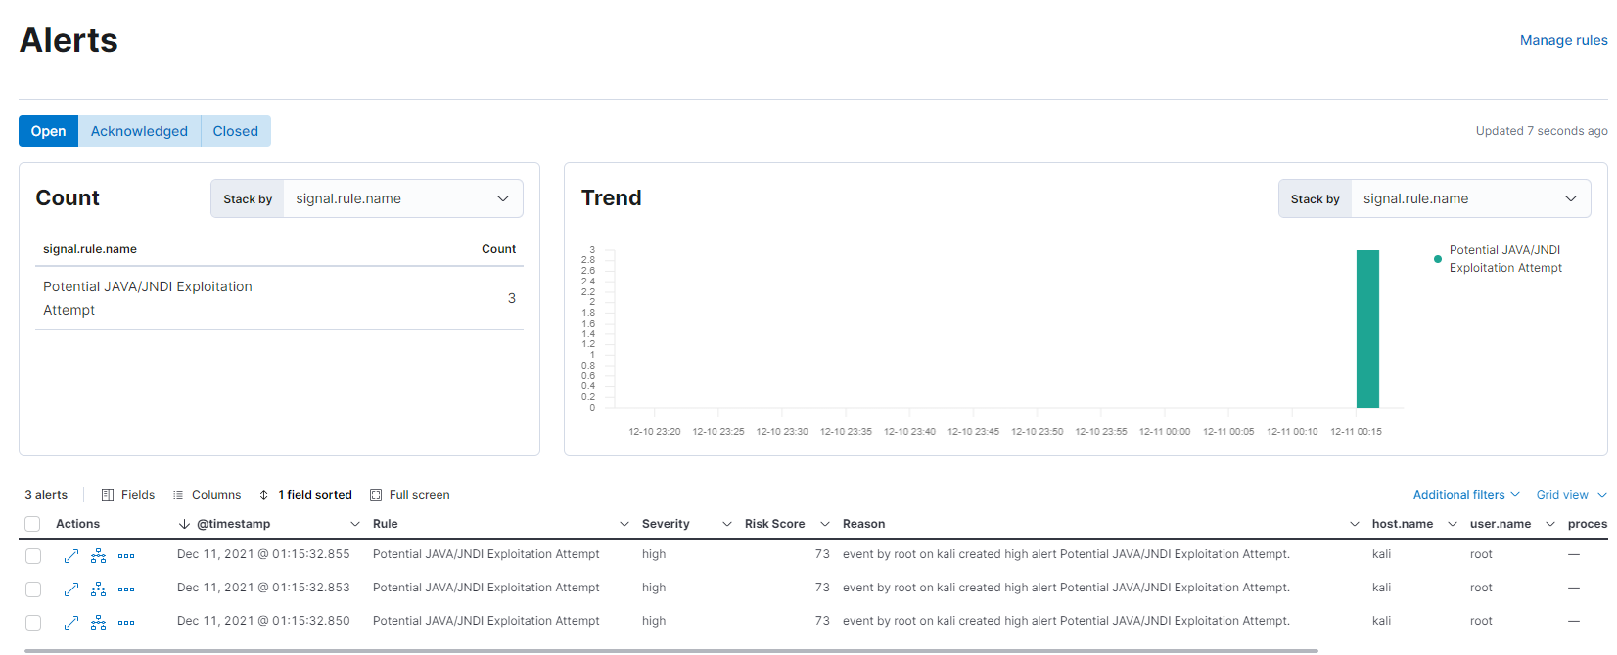
Task: Switch the table to Full screen
Action: coord(410,495)
